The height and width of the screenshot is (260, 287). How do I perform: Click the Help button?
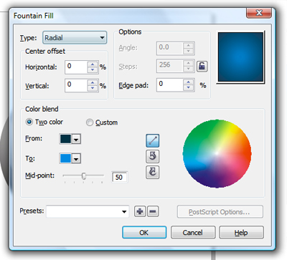click(241, 232)
